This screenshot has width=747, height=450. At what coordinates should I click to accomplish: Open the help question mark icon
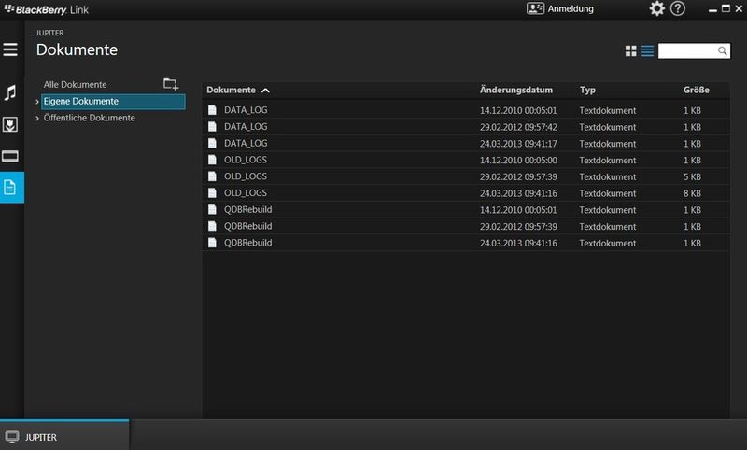pyautogui.click(x=678, y=8)
